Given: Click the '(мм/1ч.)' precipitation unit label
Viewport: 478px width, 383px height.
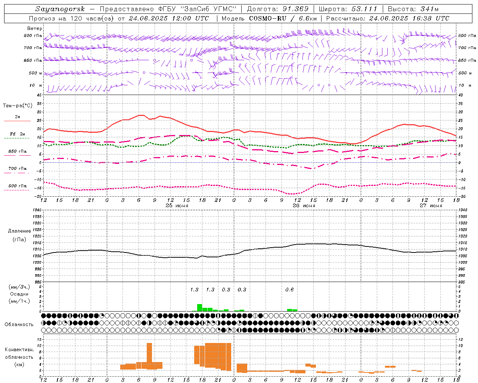Looking at the screenshot, I should click(19, 301).
